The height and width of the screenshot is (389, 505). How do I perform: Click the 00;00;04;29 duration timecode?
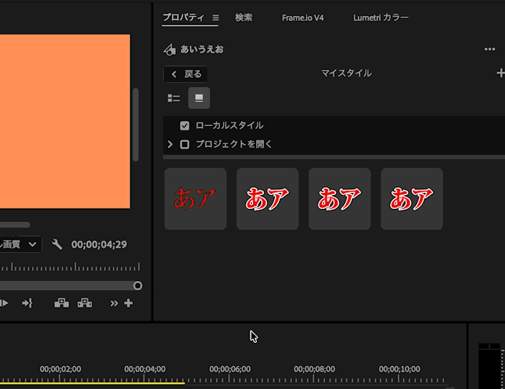click(x=100, y=245)
